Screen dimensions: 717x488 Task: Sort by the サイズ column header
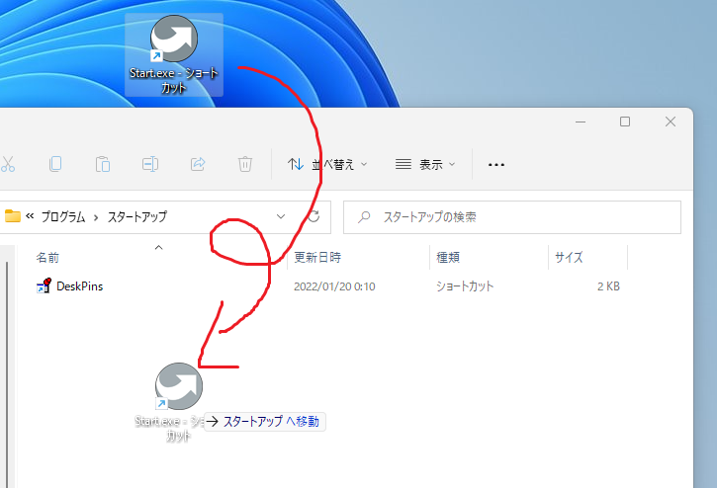coord(569,258)
